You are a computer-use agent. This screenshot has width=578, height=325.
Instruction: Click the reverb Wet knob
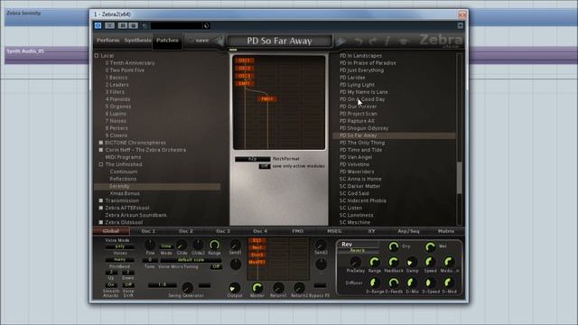[x=430, y=246]
